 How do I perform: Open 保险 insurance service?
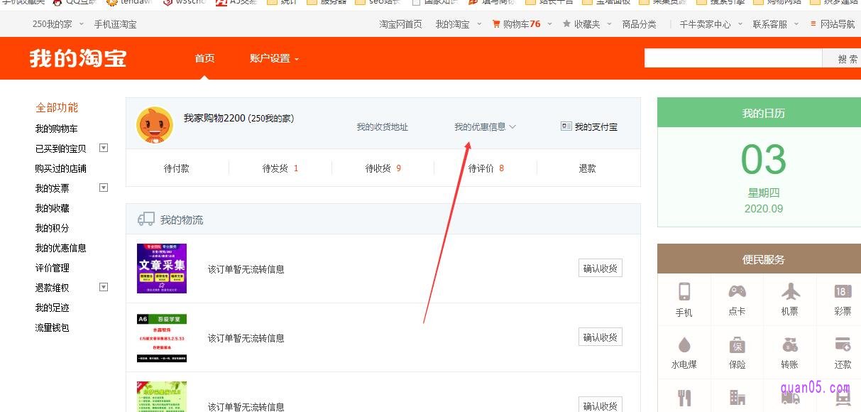point(737,352)
